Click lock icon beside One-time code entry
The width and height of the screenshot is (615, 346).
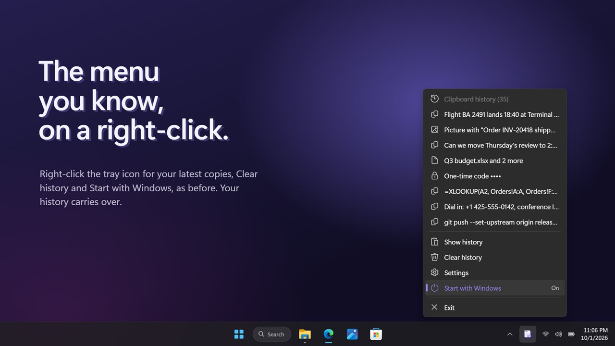pos(434,176)
